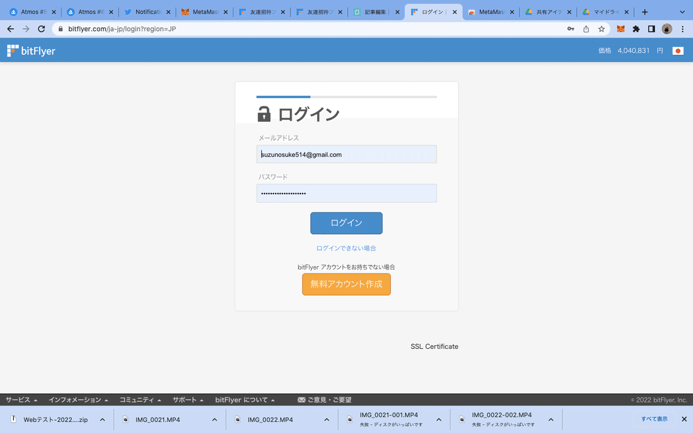The height and width of the screenshot is (433, 693).
Task: Switch to MetaMask tab right of ログイン
Action: 490,12
